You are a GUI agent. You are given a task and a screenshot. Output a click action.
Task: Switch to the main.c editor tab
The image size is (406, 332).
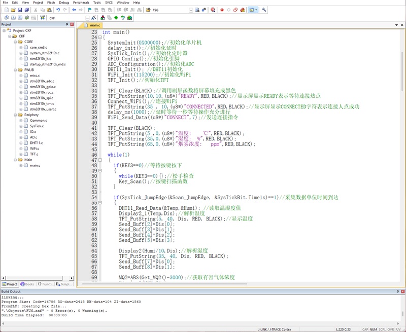pos(92,25)
